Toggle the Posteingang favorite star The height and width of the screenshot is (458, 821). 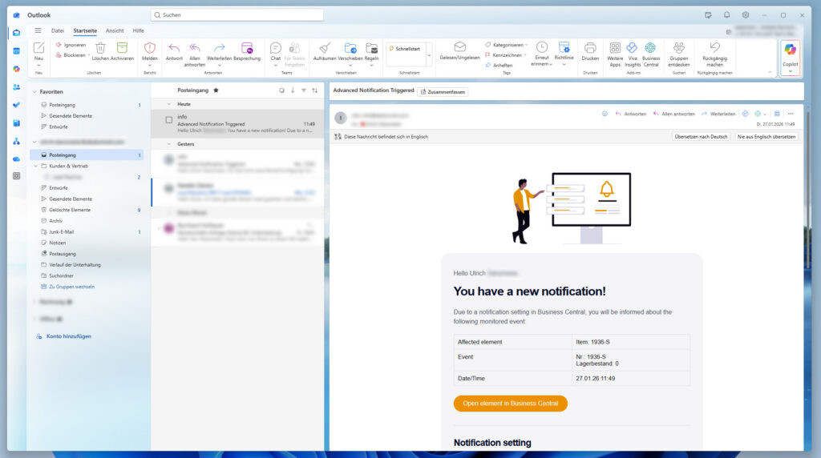[x=215, y=90]
